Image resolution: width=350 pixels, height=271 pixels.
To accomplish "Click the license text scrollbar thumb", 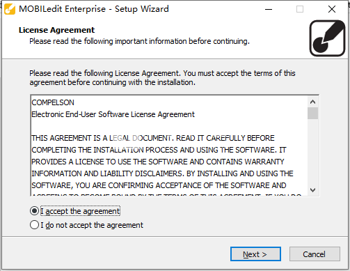I will 312,113.
